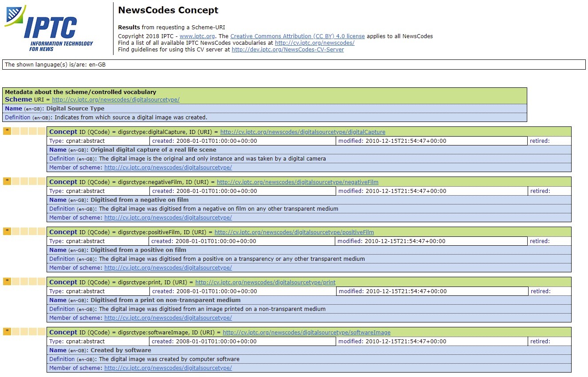Screen dimensions: 588x377
Task: Open the negativeFilm concept URI link
Action: tap(297, 182)
